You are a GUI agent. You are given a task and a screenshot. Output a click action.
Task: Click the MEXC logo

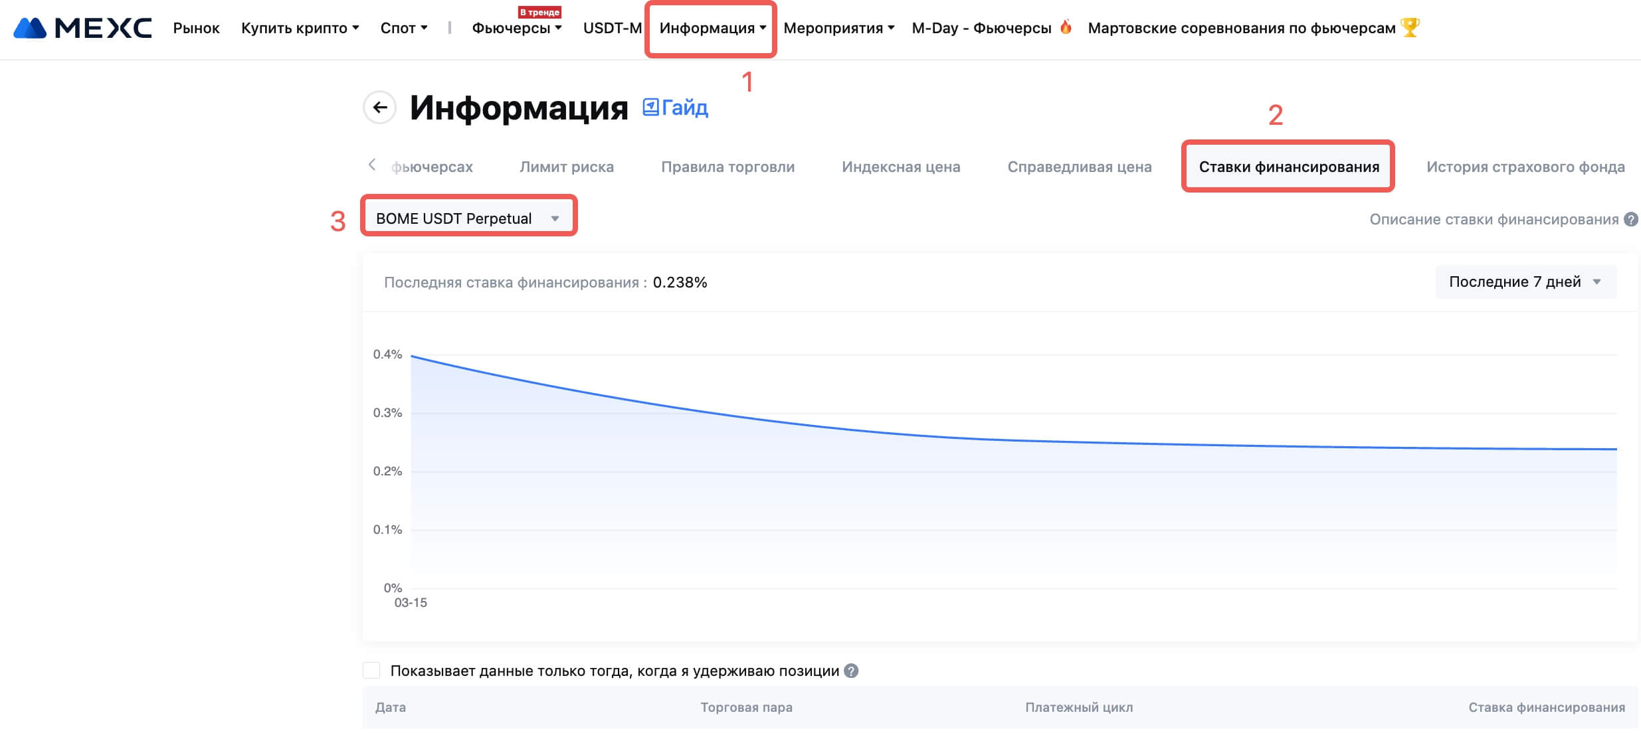coord(83,28)
